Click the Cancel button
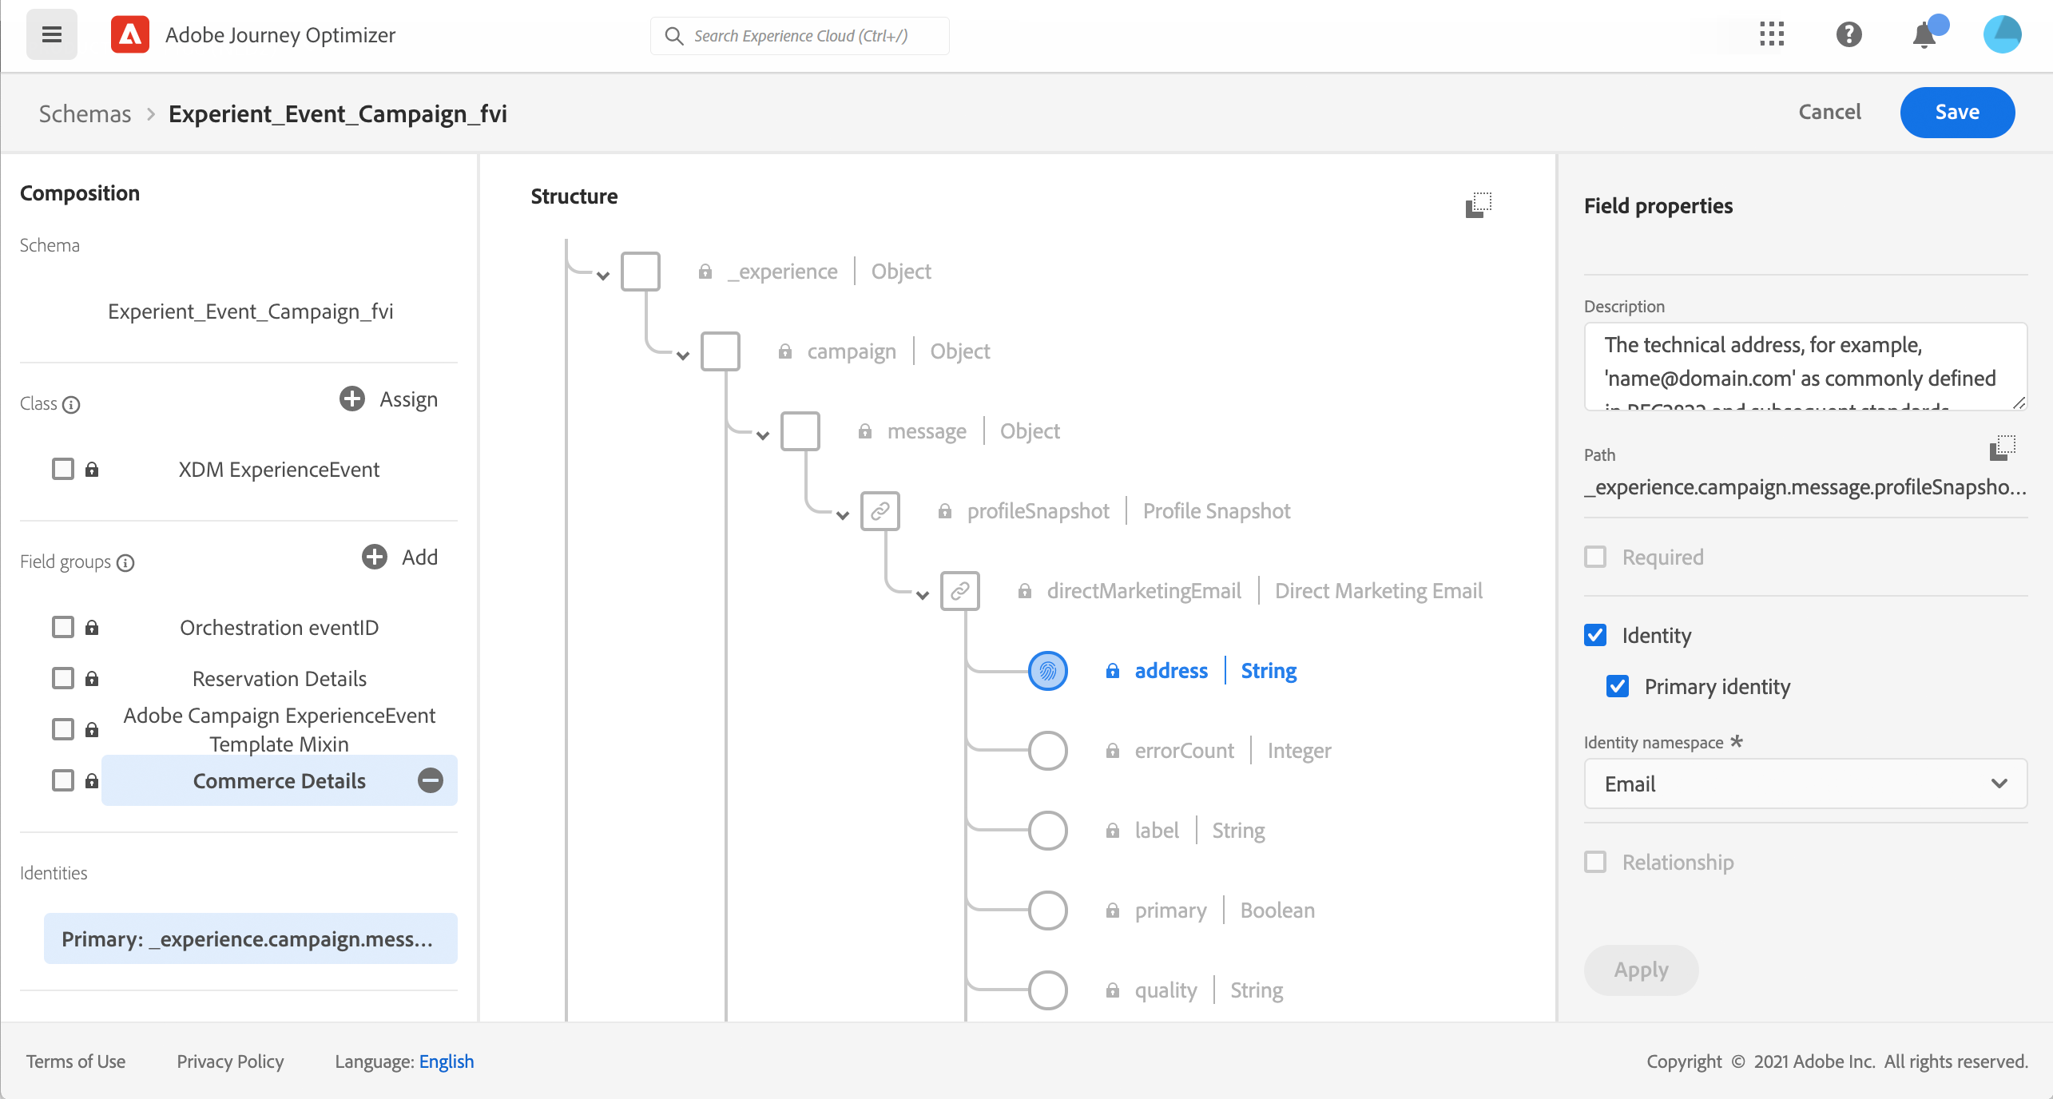Image resolution: width=2053 pixels, height=1099 pixels. click(x=1829, y=112)
